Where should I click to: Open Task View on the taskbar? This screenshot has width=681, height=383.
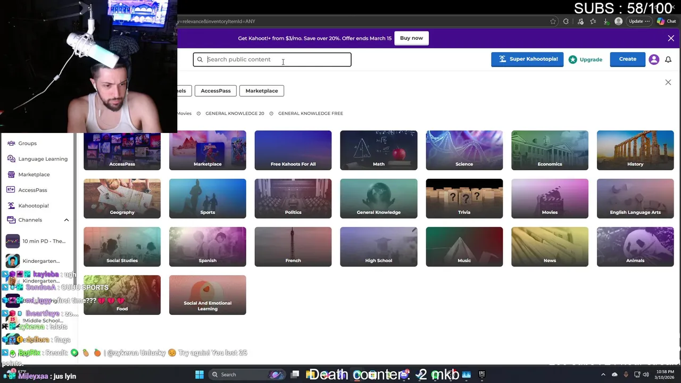click(x=295, y=374)
